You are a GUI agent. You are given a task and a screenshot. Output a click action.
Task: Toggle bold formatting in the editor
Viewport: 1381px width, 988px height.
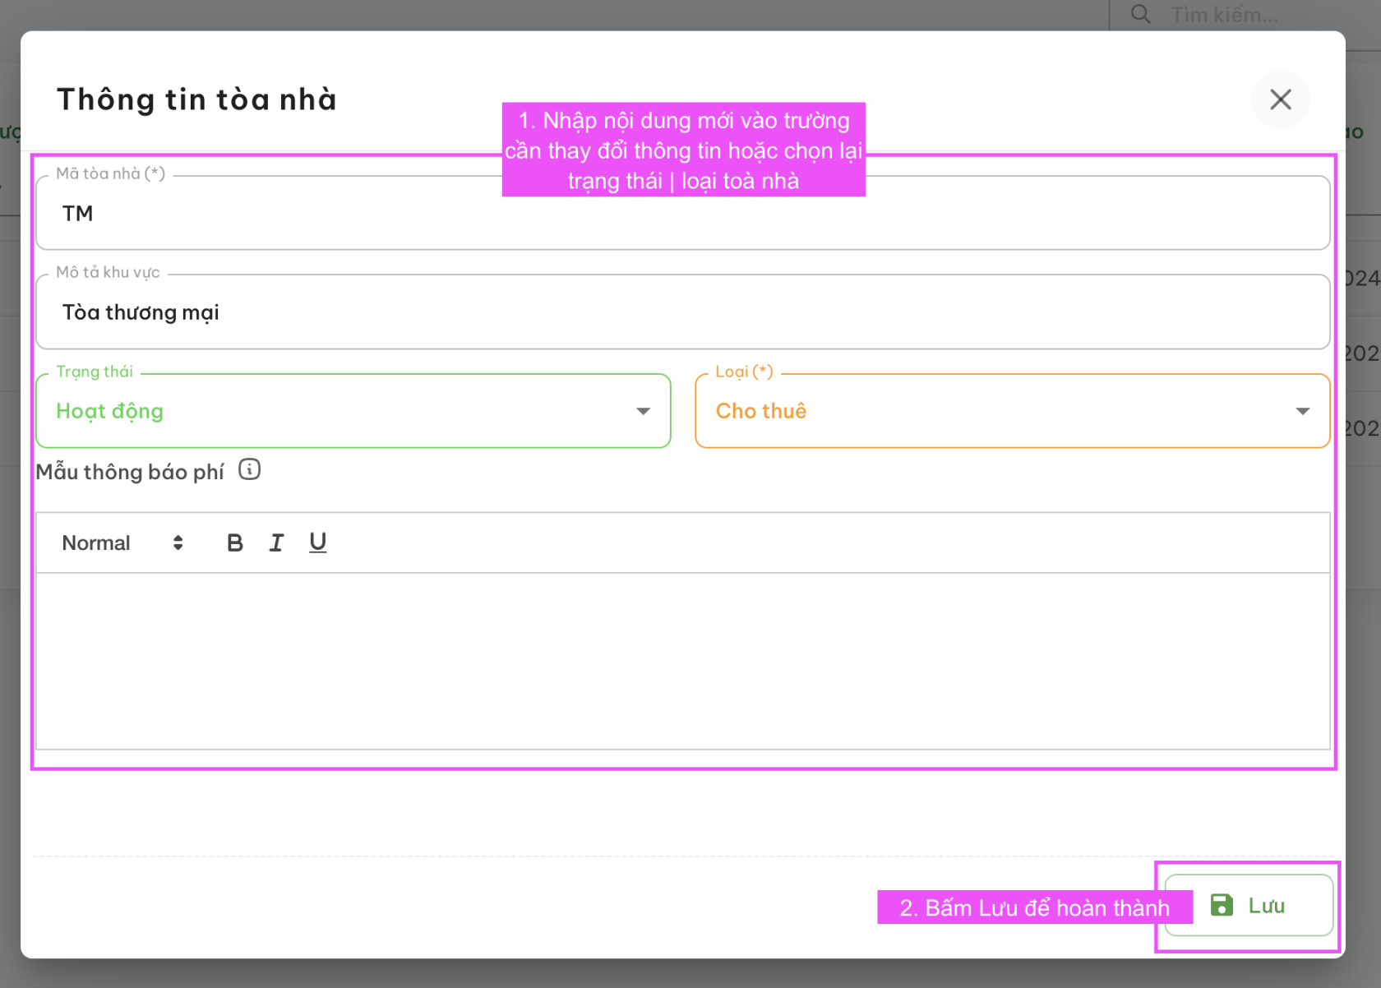pyautogui.click(x=235, y=542)
